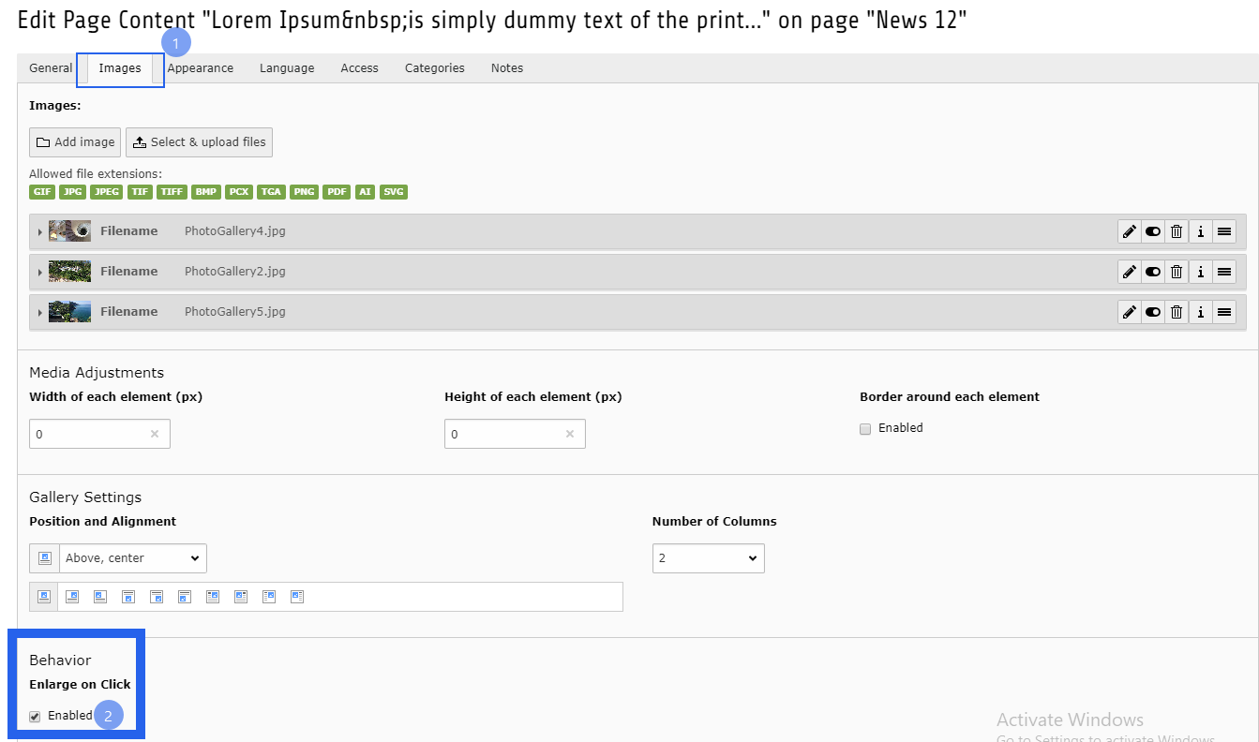Show info for PhotoGallery5.jpg

tap(1201, 312)
